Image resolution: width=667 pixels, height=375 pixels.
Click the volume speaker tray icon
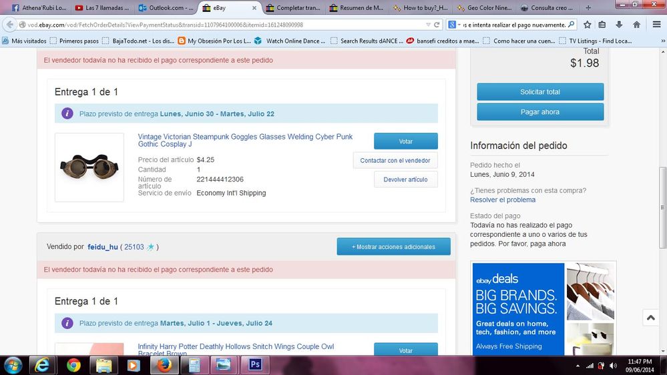click(613, 366)
